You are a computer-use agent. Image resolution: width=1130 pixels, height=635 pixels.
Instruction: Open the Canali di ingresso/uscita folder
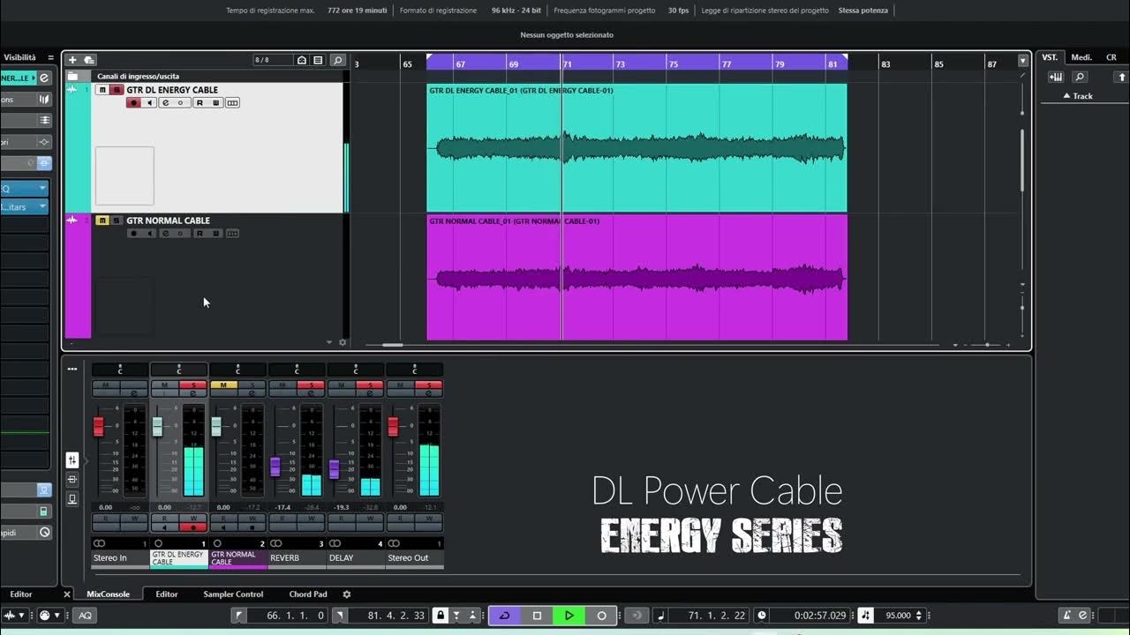73,76
